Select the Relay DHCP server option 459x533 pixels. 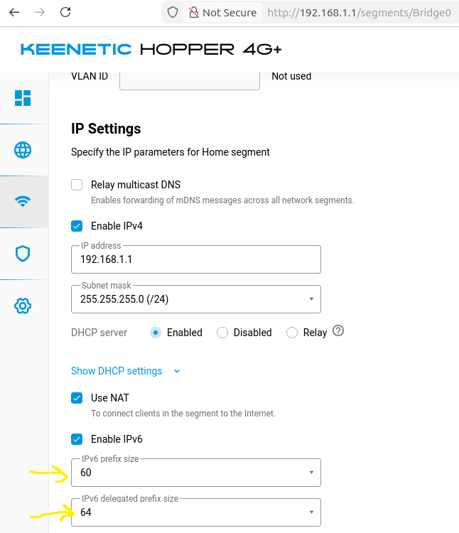291,333
